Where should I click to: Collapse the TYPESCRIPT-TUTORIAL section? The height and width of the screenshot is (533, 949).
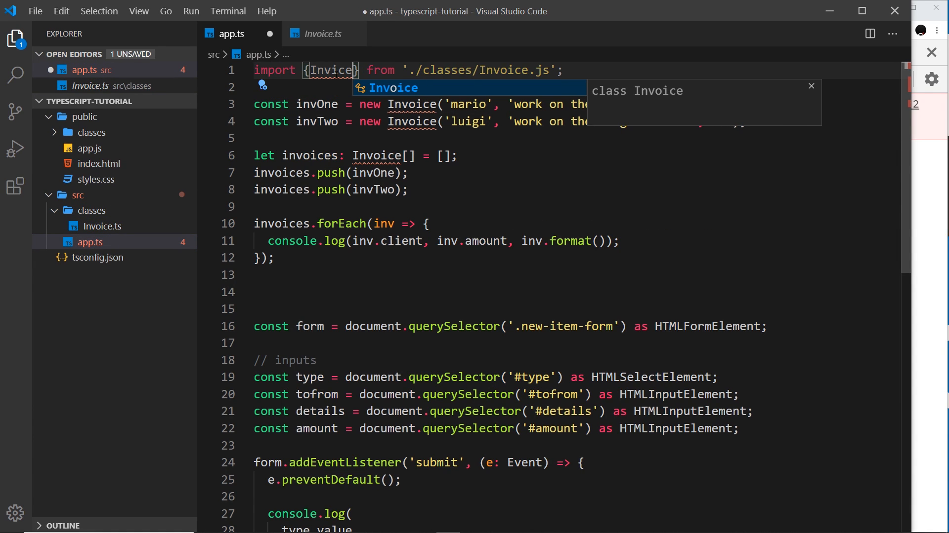pyautogui.click(x=39, y=101)
